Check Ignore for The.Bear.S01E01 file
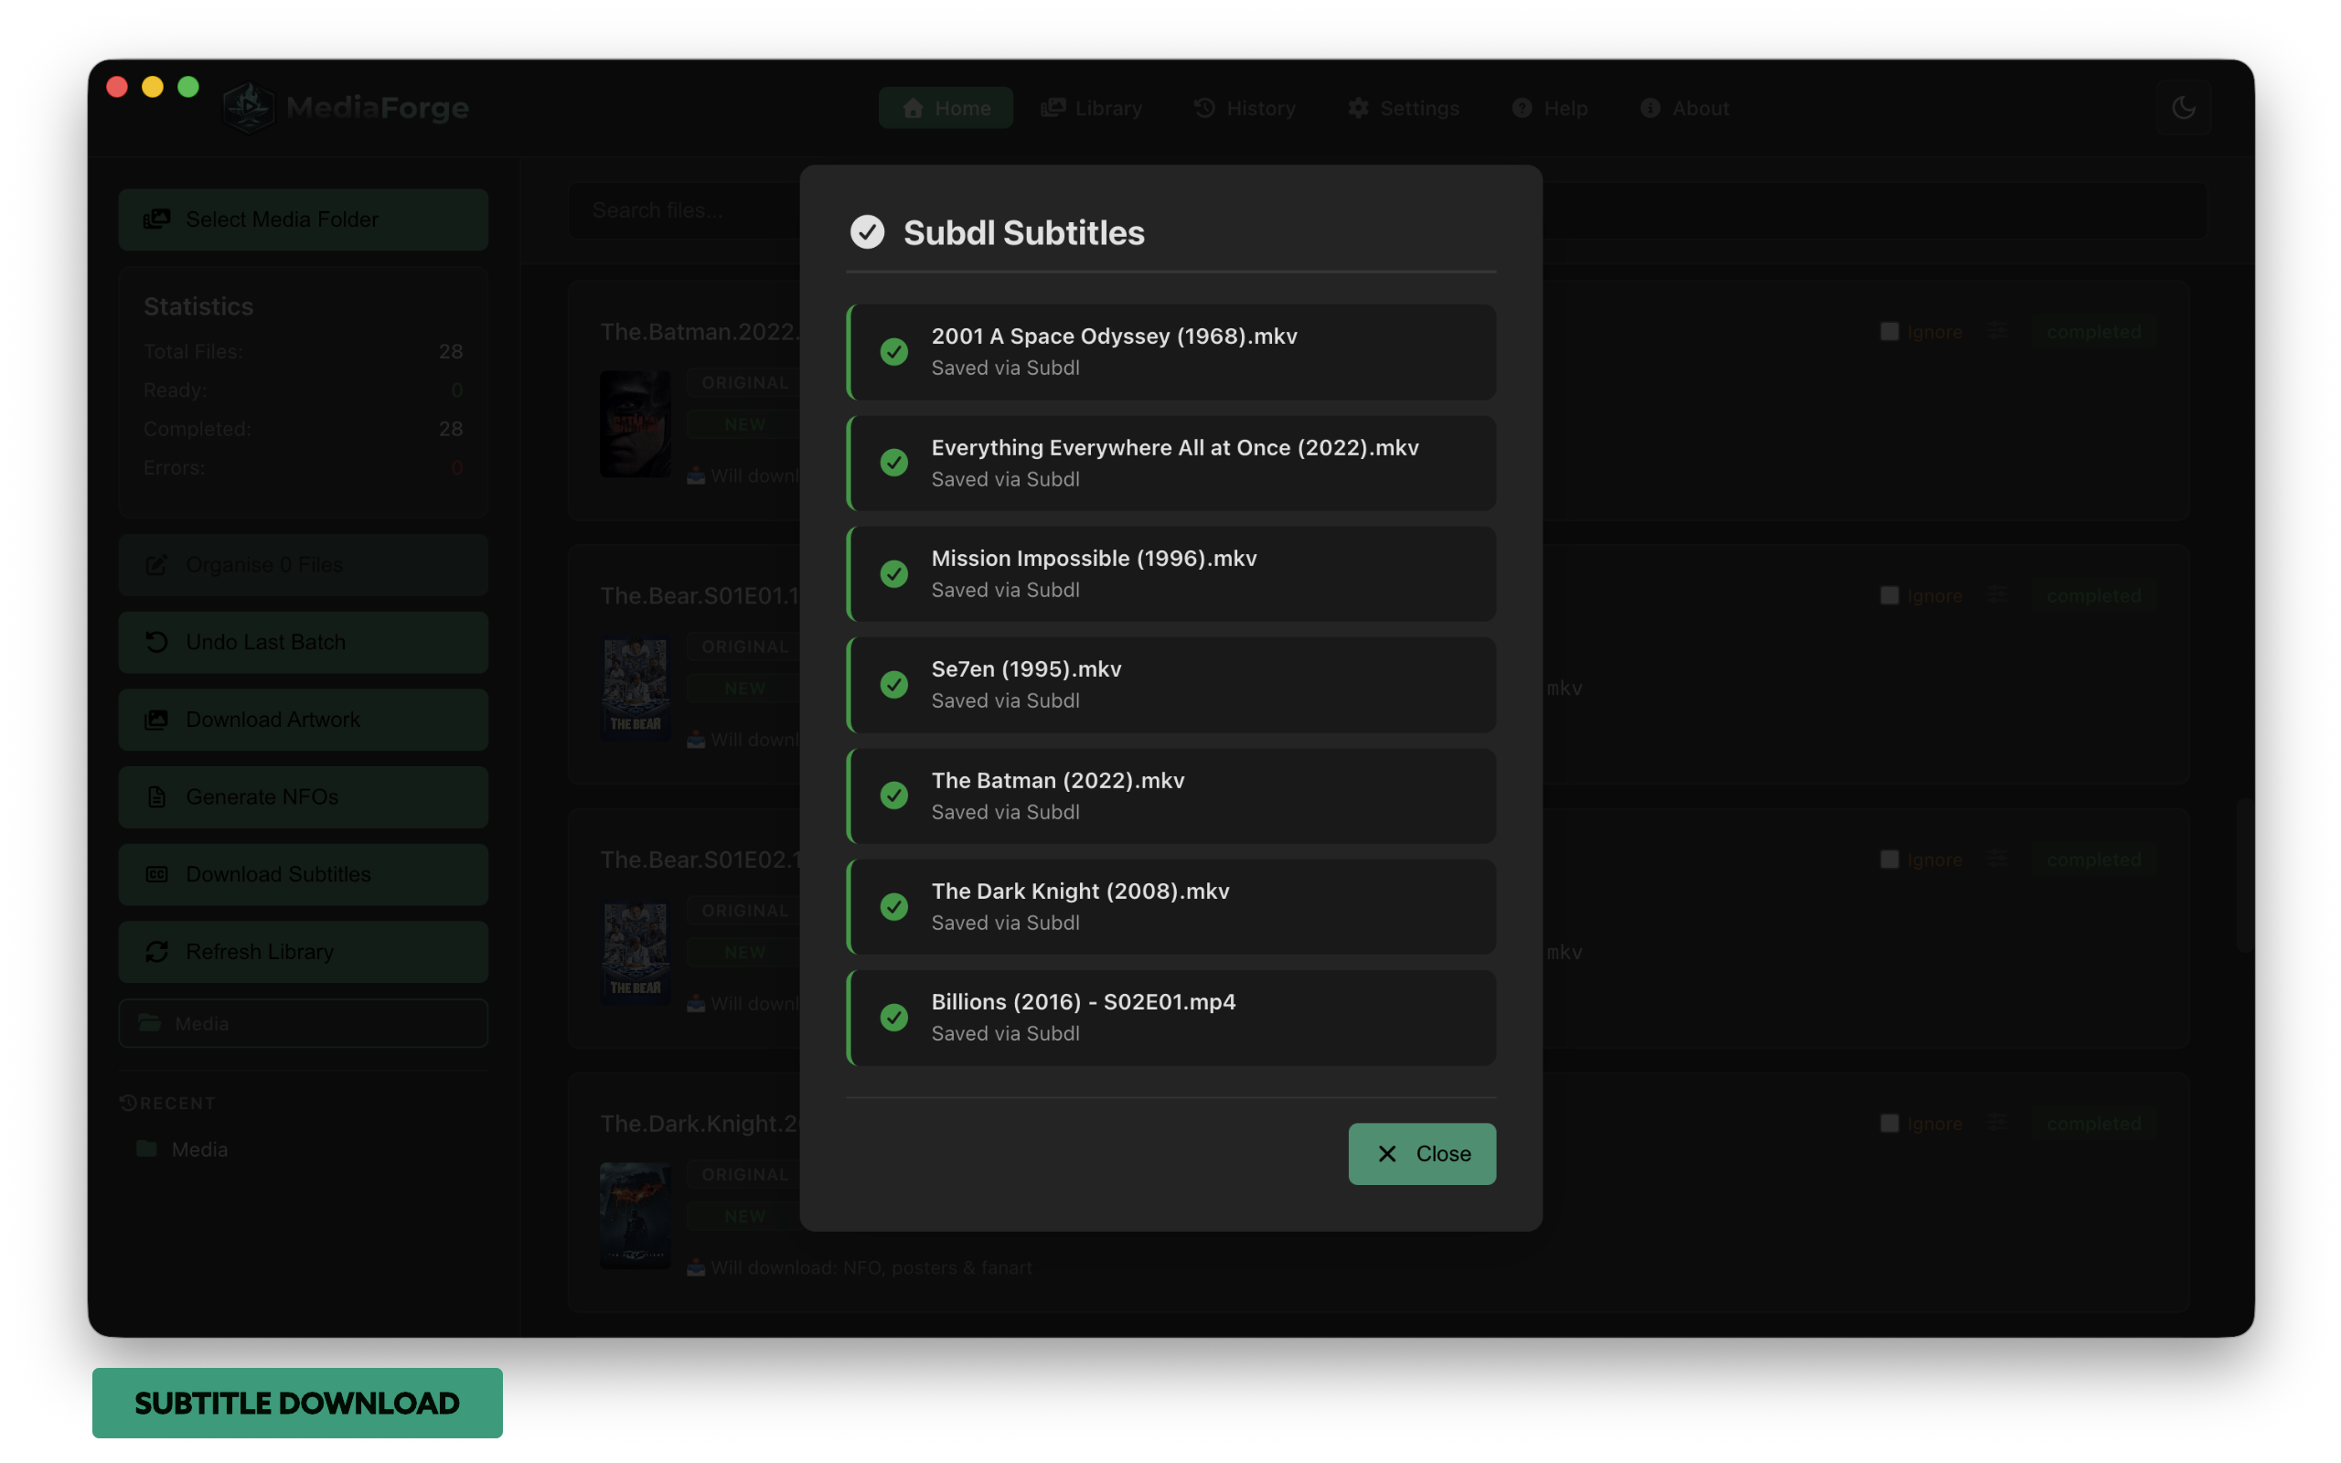The image size is (2341, 1463). click(1888, 595)
